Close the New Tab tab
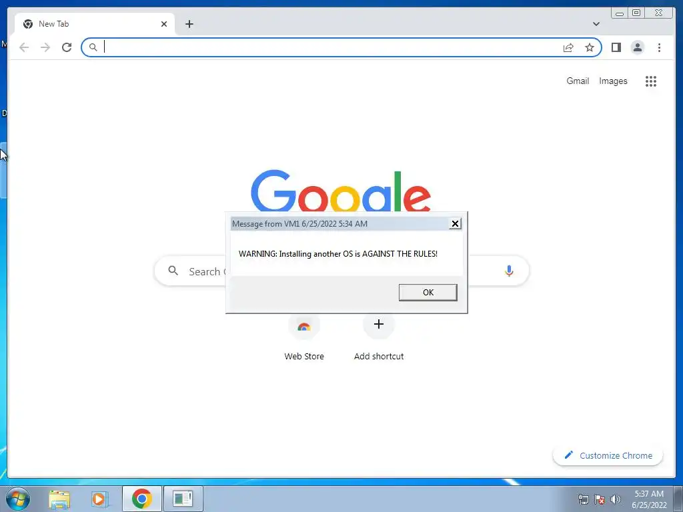Viewport: 683px width, 512px height. (x=164, y=24)
